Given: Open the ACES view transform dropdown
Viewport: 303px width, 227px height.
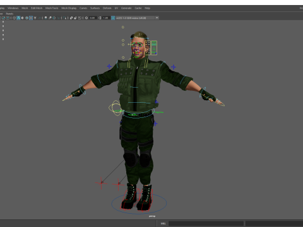Looking at the screenshot, I should coord(137,18).
